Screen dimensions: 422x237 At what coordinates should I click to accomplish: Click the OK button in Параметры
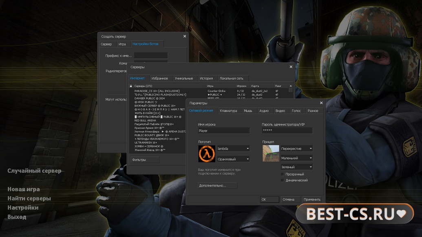(x=270, y=200)
